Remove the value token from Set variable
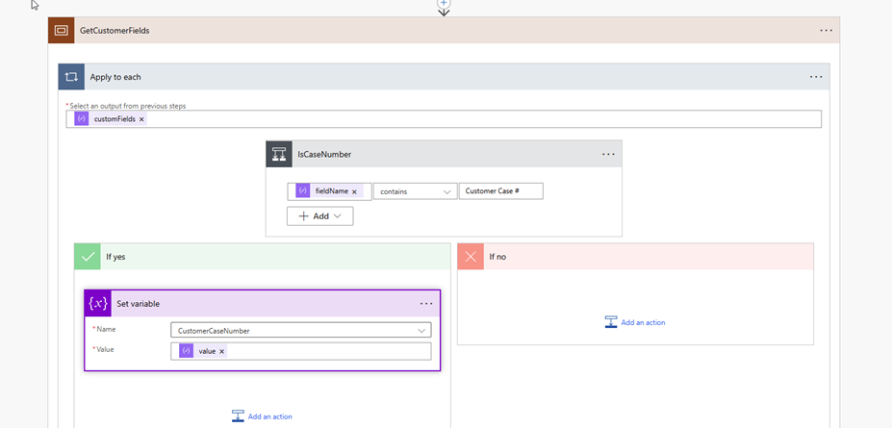This screenshot has width=892, height=428. pos(221,352)
